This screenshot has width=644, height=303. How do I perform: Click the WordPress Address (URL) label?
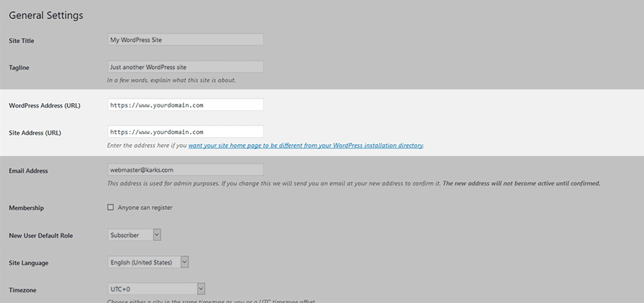[x=44, y=105]
